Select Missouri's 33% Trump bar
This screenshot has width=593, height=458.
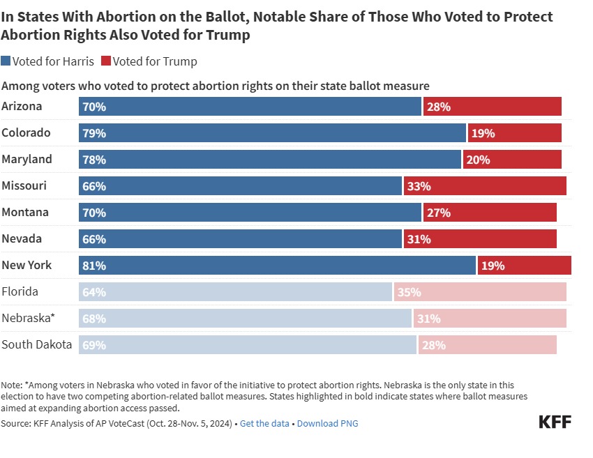(x=486, y=186)
